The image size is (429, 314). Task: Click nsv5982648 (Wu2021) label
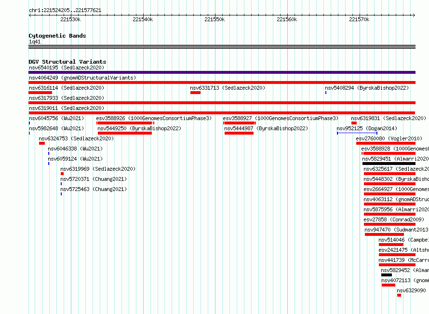pos(56,128)
